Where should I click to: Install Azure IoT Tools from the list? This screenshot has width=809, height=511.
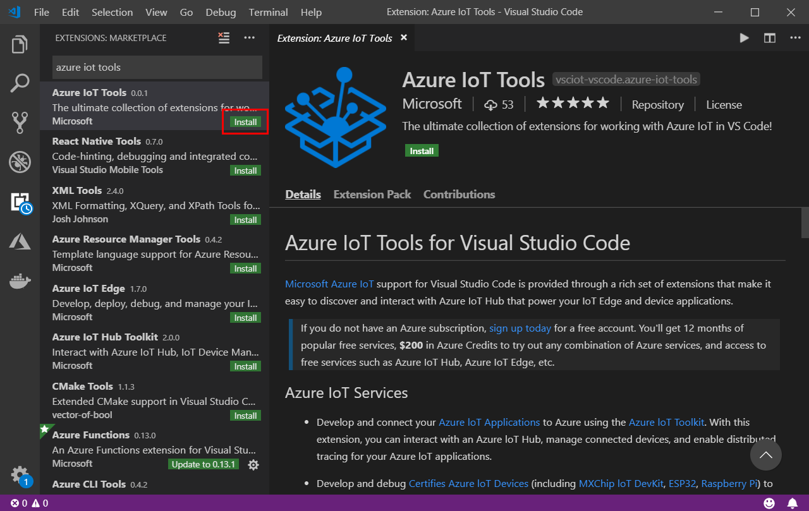[245, 122]
